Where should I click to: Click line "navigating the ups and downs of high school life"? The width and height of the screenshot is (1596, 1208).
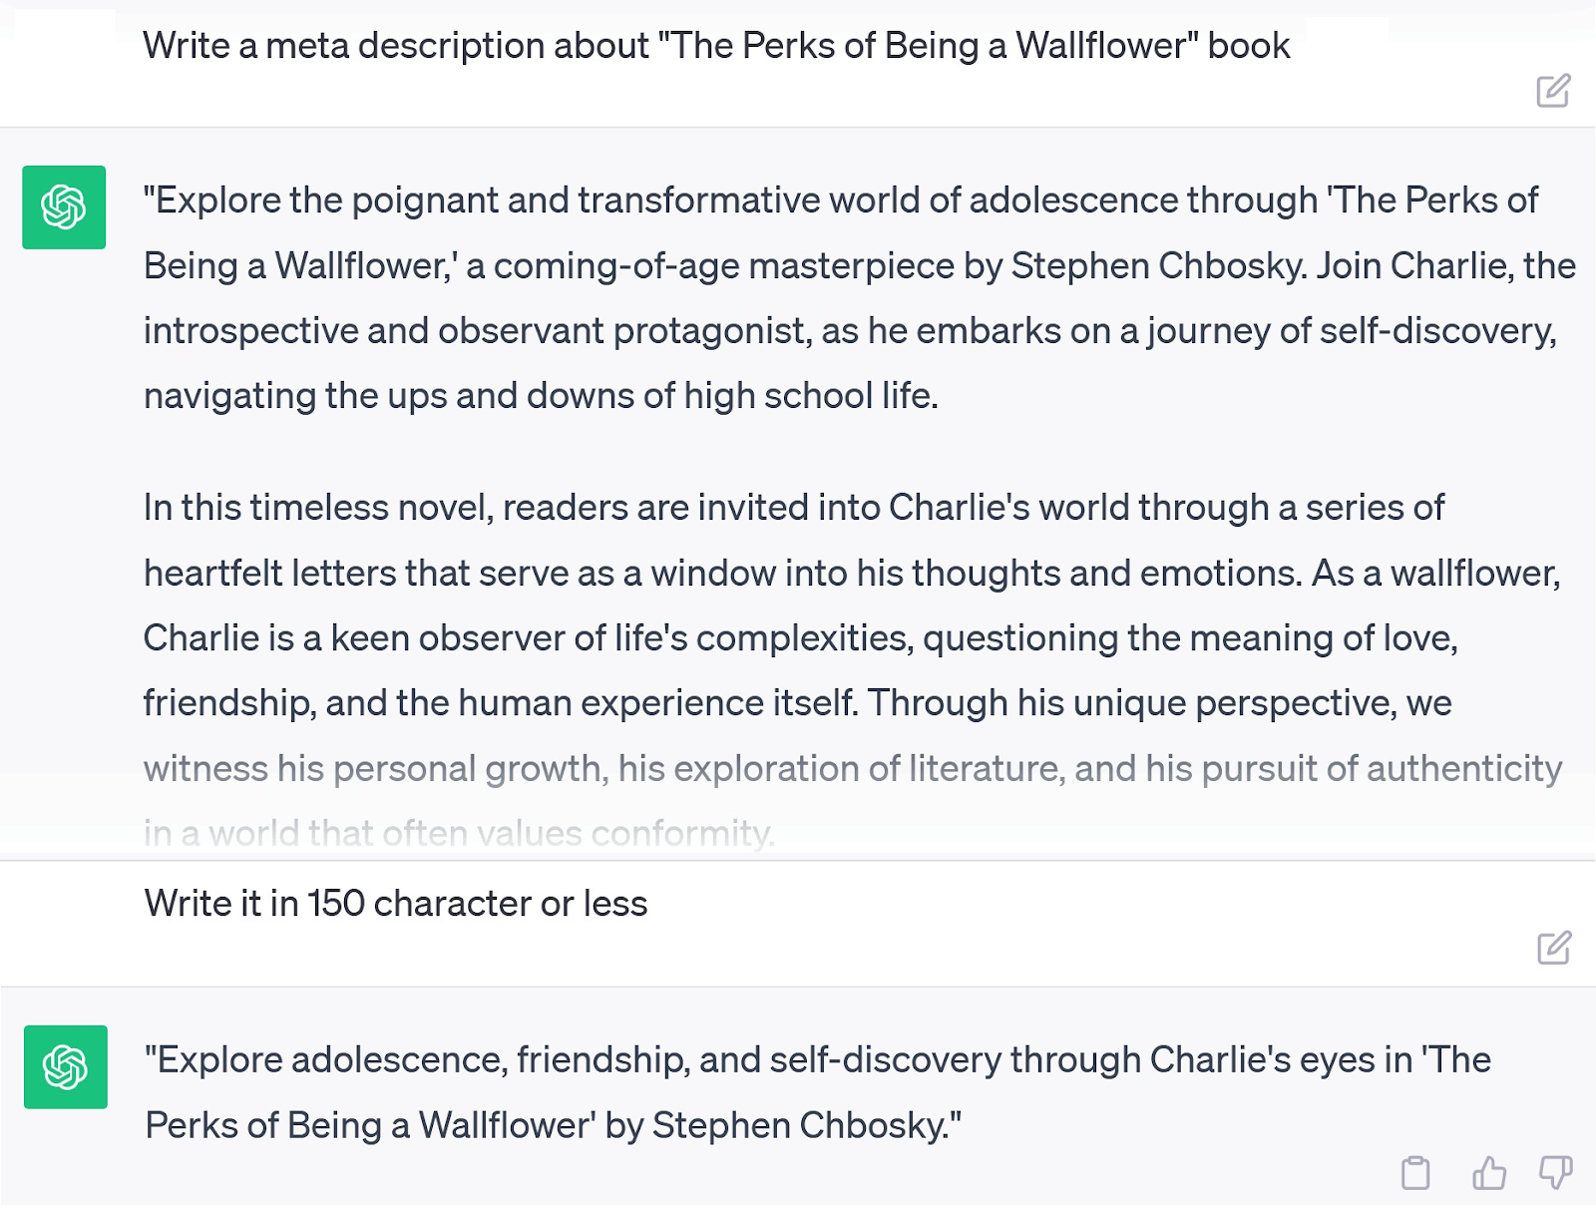click(x=541, y=396)
